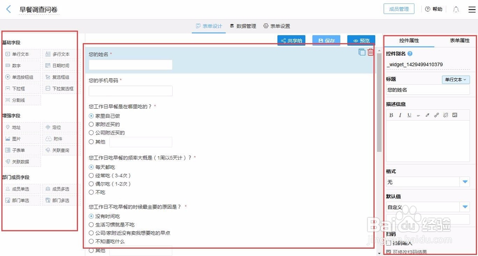Add a 附件 attachment field
478x256 pixels.
click(x=60, y=139)
